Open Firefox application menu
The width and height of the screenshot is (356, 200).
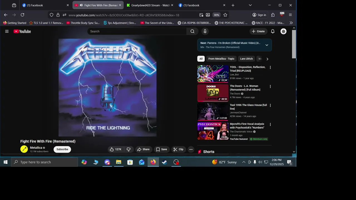[290, 15]
